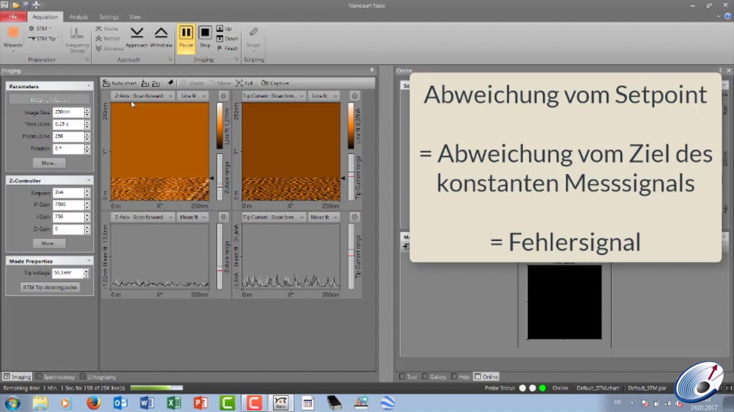Open settings gear of bottom-left Z-Axis chart
The image size is (734, 412).
click(223, 217)
